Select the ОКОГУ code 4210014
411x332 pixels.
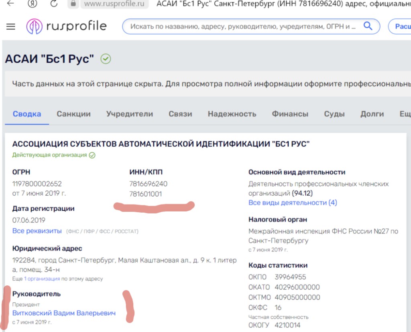pos(287,325)
